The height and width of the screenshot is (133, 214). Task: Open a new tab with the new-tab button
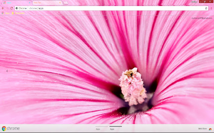tap(66, 3)
